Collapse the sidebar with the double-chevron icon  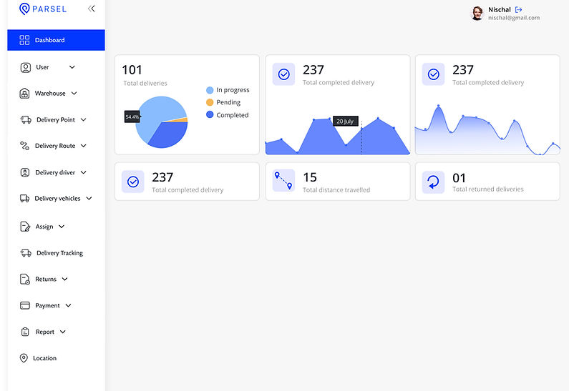91,9
